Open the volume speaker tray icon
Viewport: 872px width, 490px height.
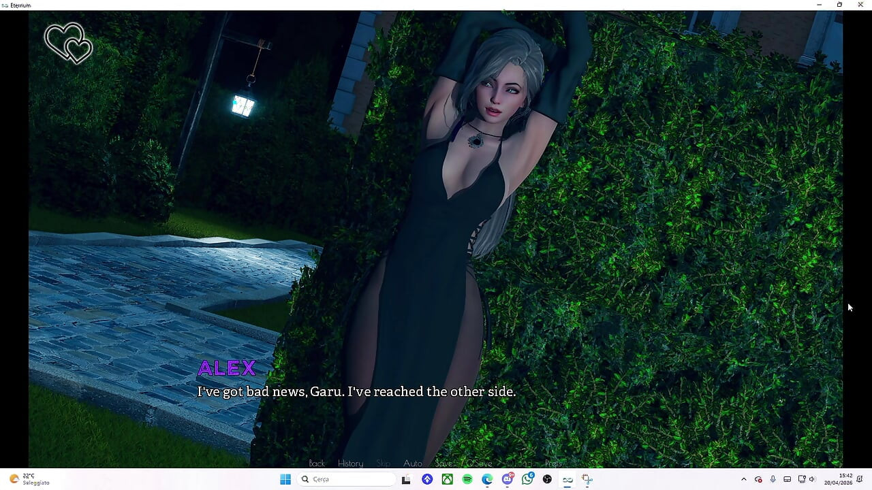(x=811, y=479)
